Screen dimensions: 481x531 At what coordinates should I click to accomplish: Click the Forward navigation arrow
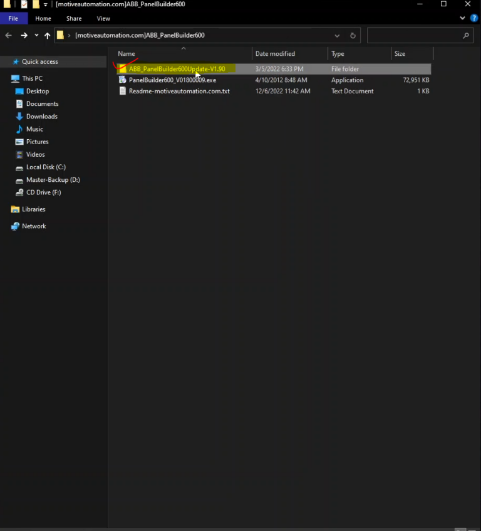coord(24,36)
